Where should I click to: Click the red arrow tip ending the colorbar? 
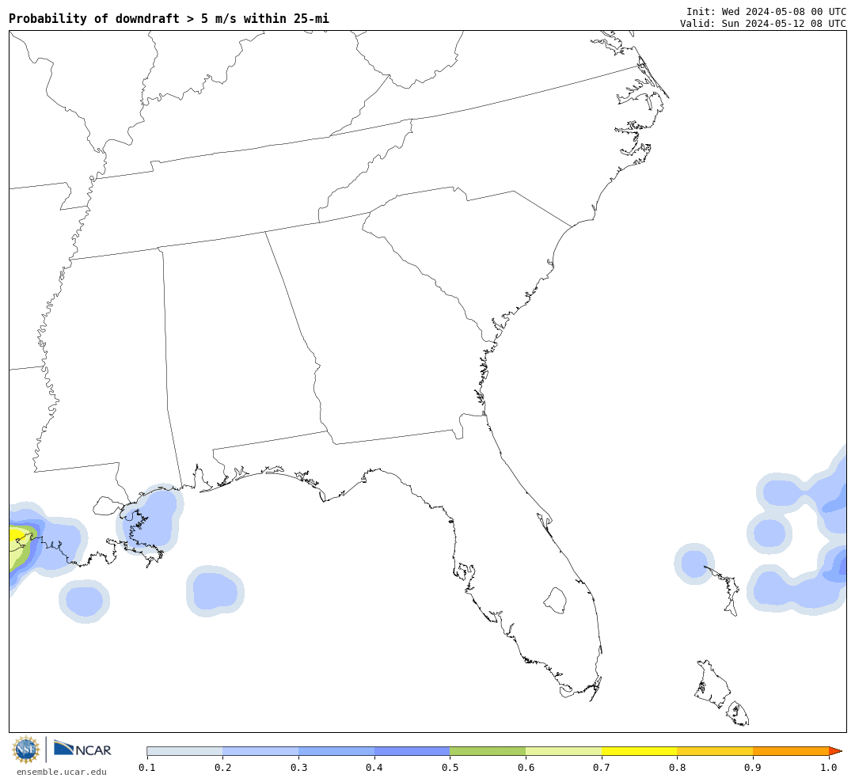click(x=835, y=751)
